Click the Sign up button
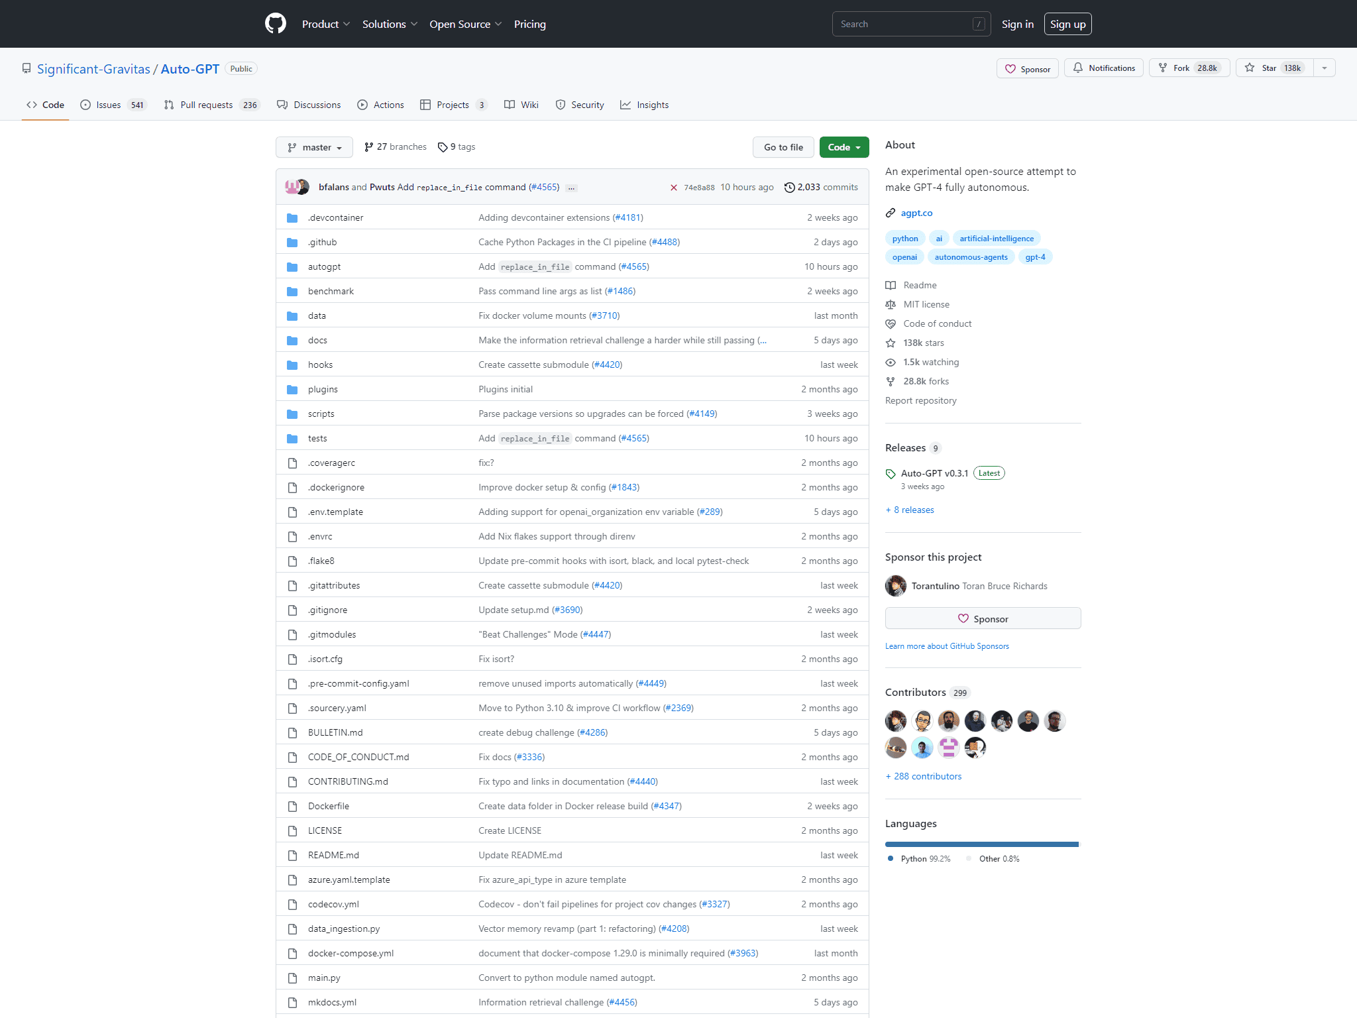1357x1018 pixels. 1067,24
